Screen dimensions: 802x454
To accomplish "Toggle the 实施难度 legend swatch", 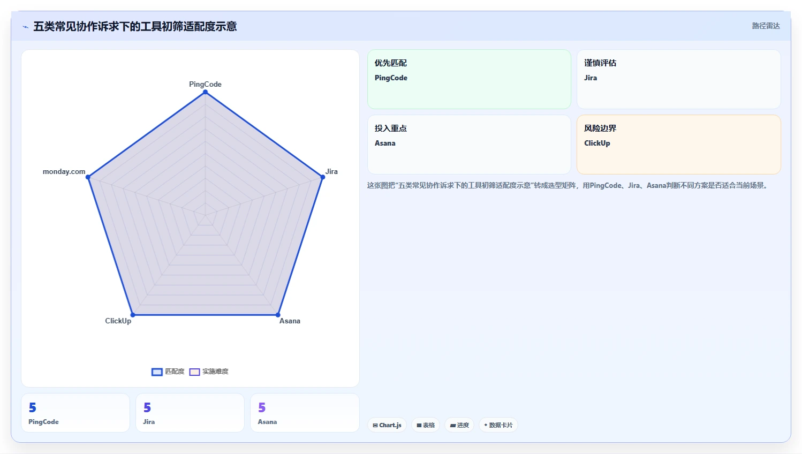I will (x=194, y=372).
